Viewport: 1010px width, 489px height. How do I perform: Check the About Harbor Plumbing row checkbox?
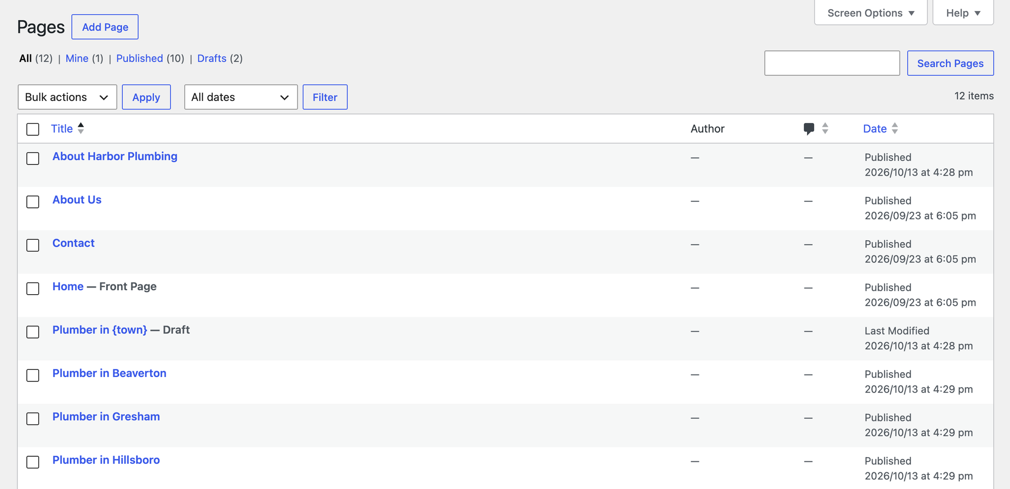coord(33,158)
